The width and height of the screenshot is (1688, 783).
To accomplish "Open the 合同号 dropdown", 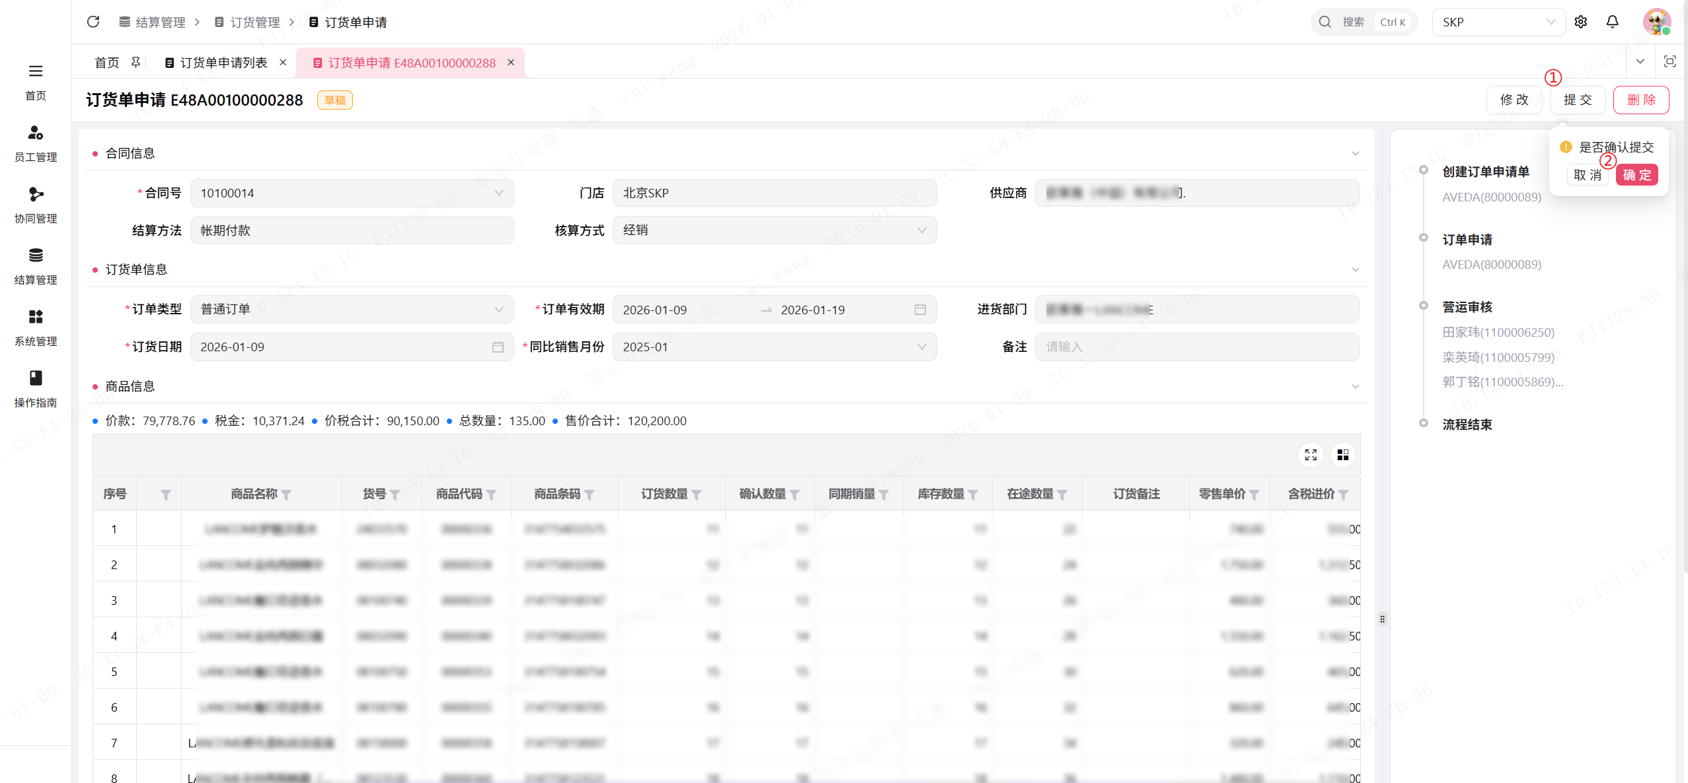I will pyautogui.click(x=352, y=193).
